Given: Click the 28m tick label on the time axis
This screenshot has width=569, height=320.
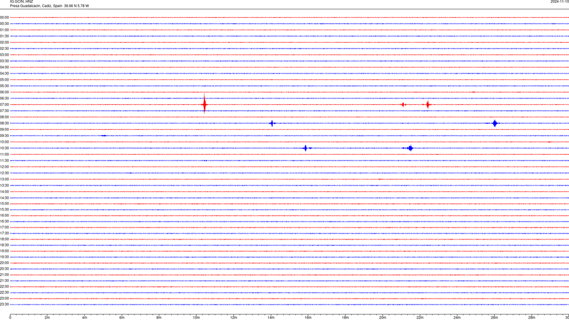Looking at the screenshot, I should click(x=532, y=318).
